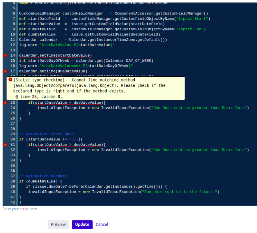Click the error icon inside the yellow tooltip

pos(10,80)
